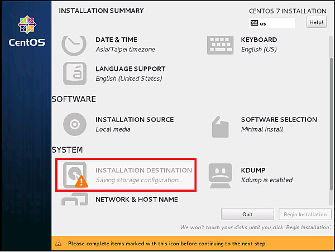Click 'Kdump is enabled' text

[x=267, y=180]
